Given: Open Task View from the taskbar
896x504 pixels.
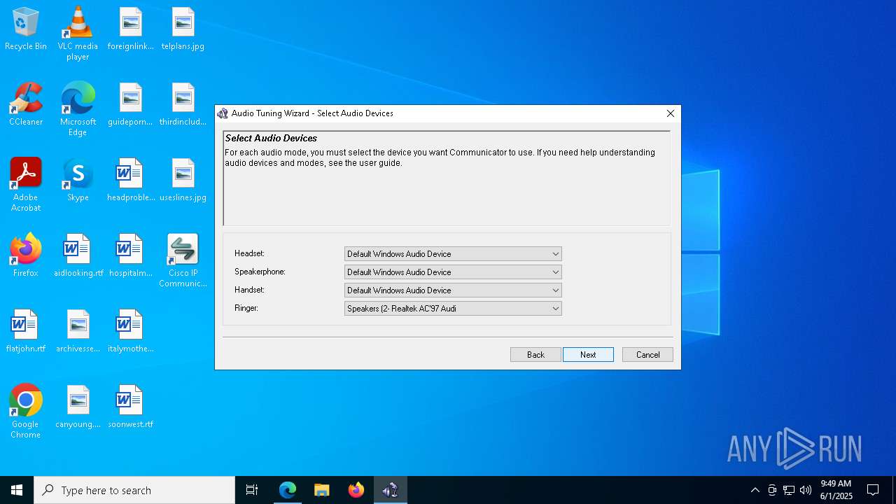Looking at the screenshot, I should point(252,490).
